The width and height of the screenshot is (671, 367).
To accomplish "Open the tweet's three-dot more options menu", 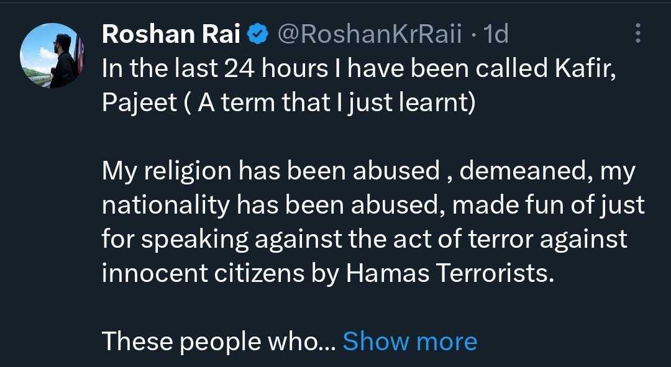I will coord(637,34).
